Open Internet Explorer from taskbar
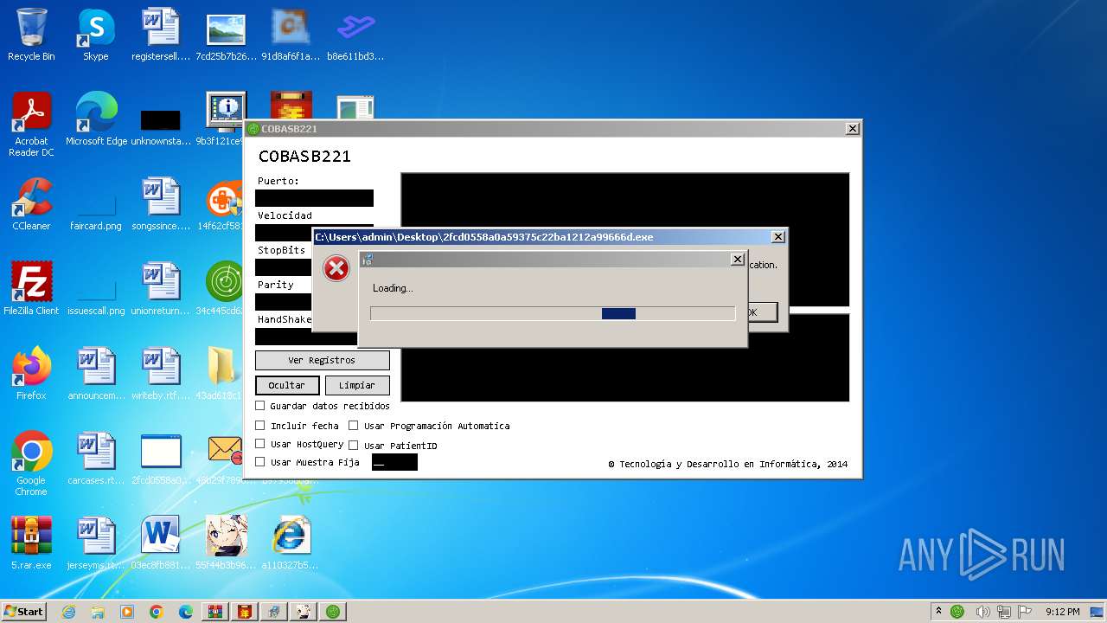This screenshot has height=623, width=1107. click(x=69, y=612)
